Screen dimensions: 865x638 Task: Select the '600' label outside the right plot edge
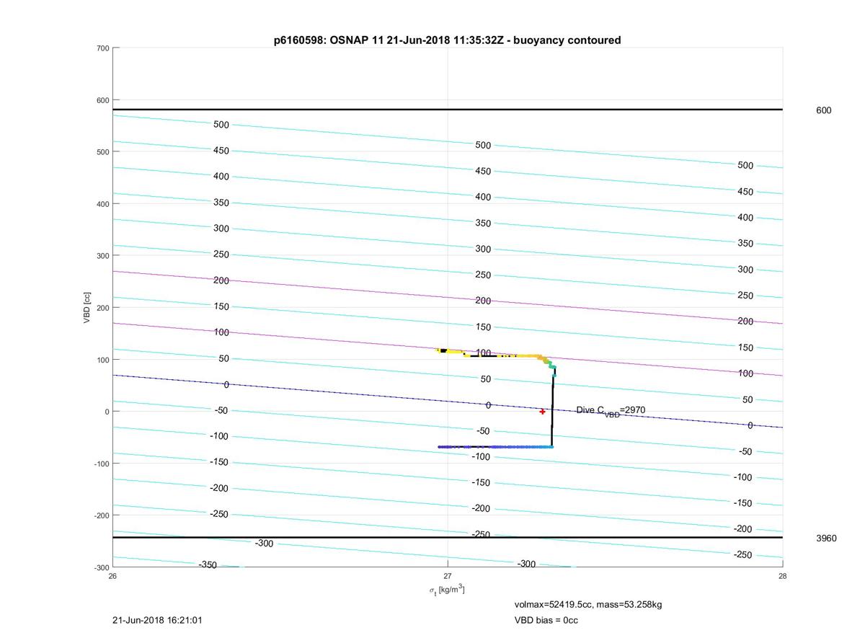(823, 110)
